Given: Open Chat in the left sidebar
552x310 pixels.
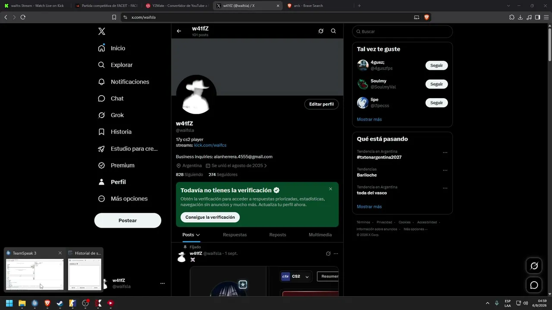Looking at the screenshot, I should (x=110, y=99).
